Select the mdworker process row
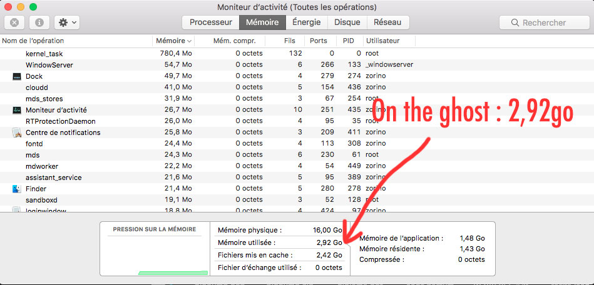This screenshot has width=594, height=285. pos(297,166)
